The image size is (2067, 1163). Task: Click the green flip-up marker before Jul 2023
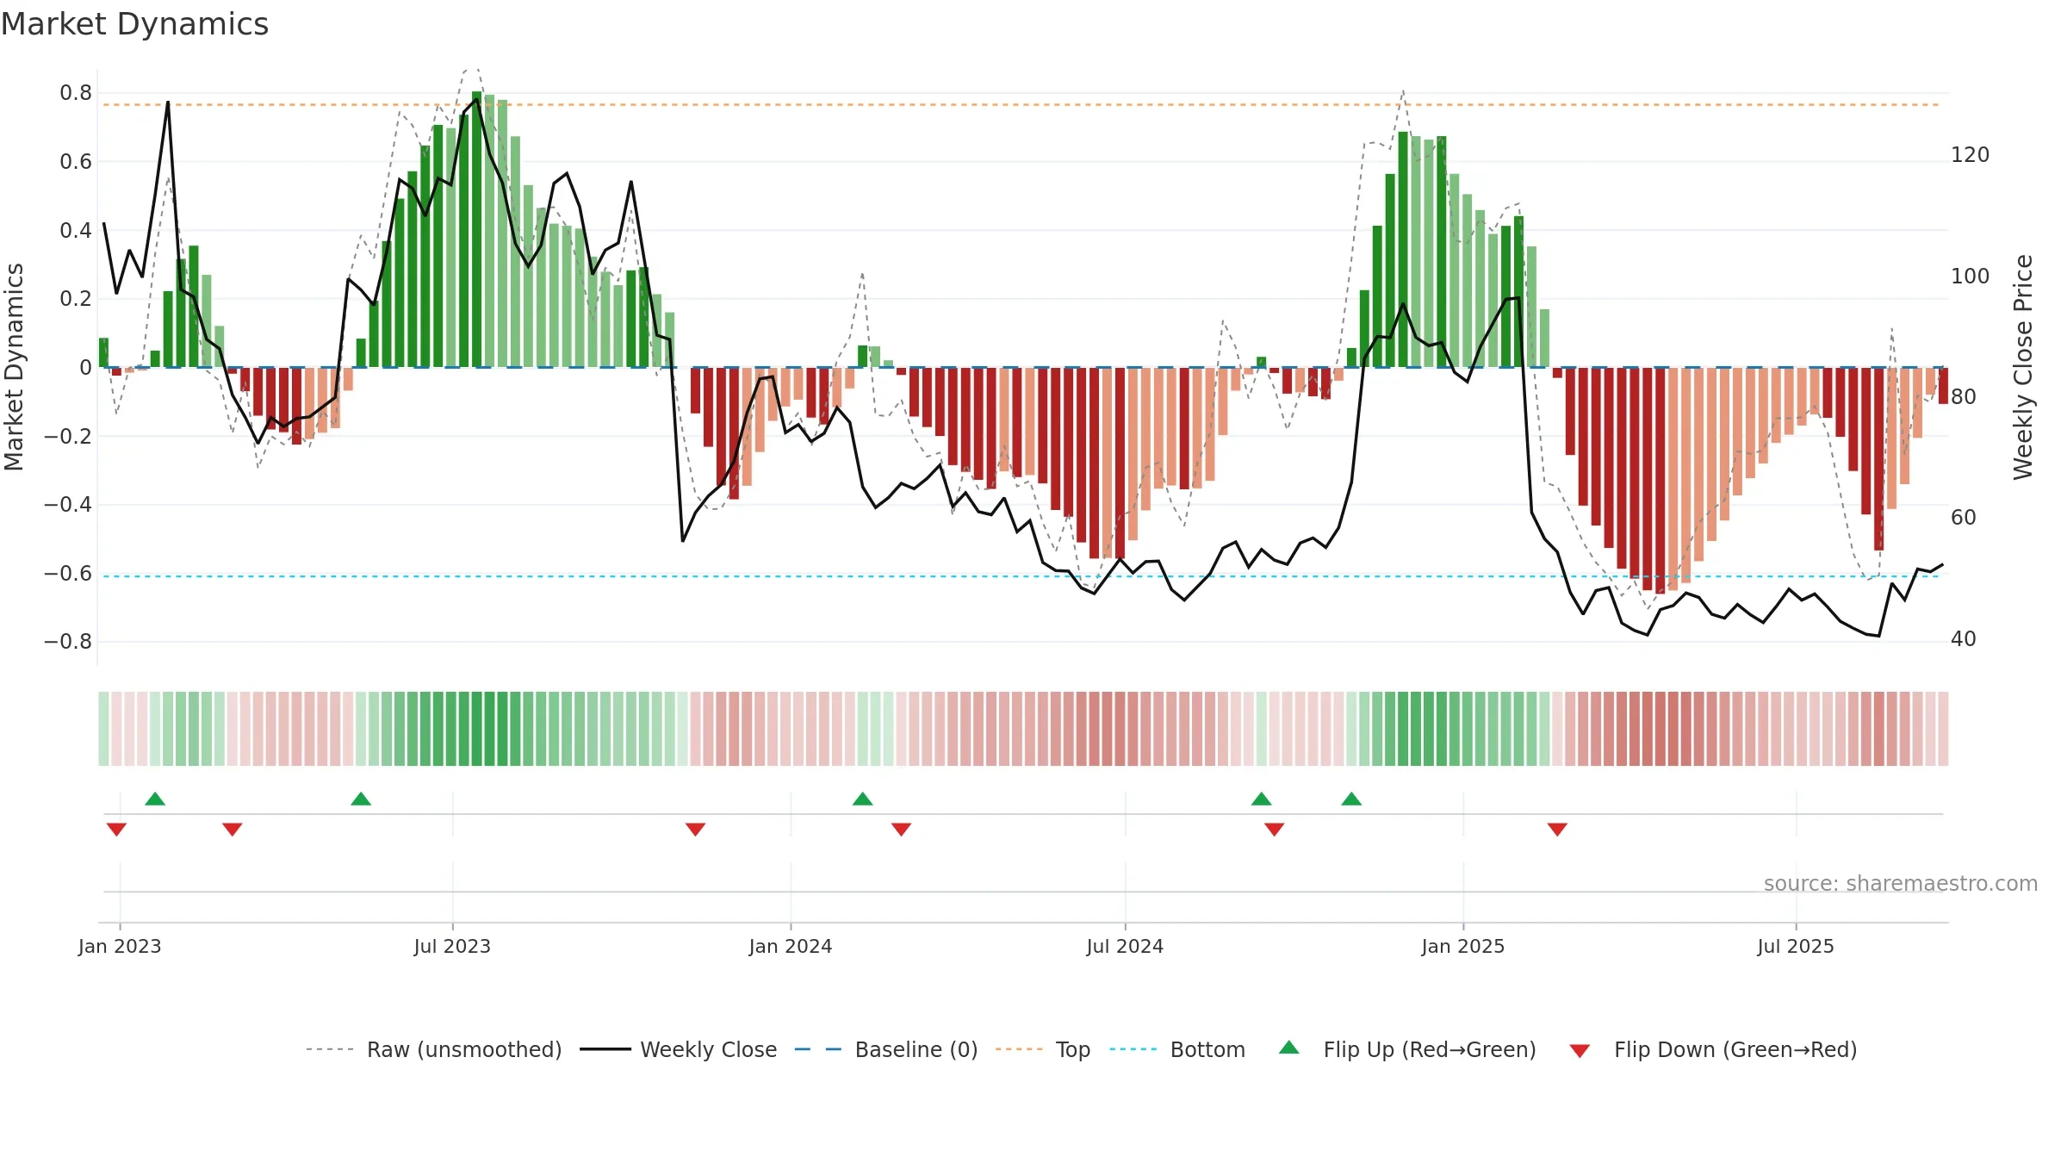click(x=361, y=799)
